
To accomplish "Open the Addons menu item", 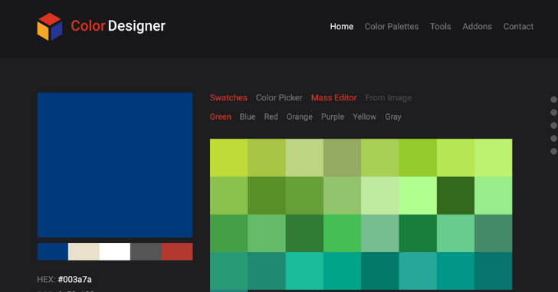I will pyautogui.click(x=478, y=27).
